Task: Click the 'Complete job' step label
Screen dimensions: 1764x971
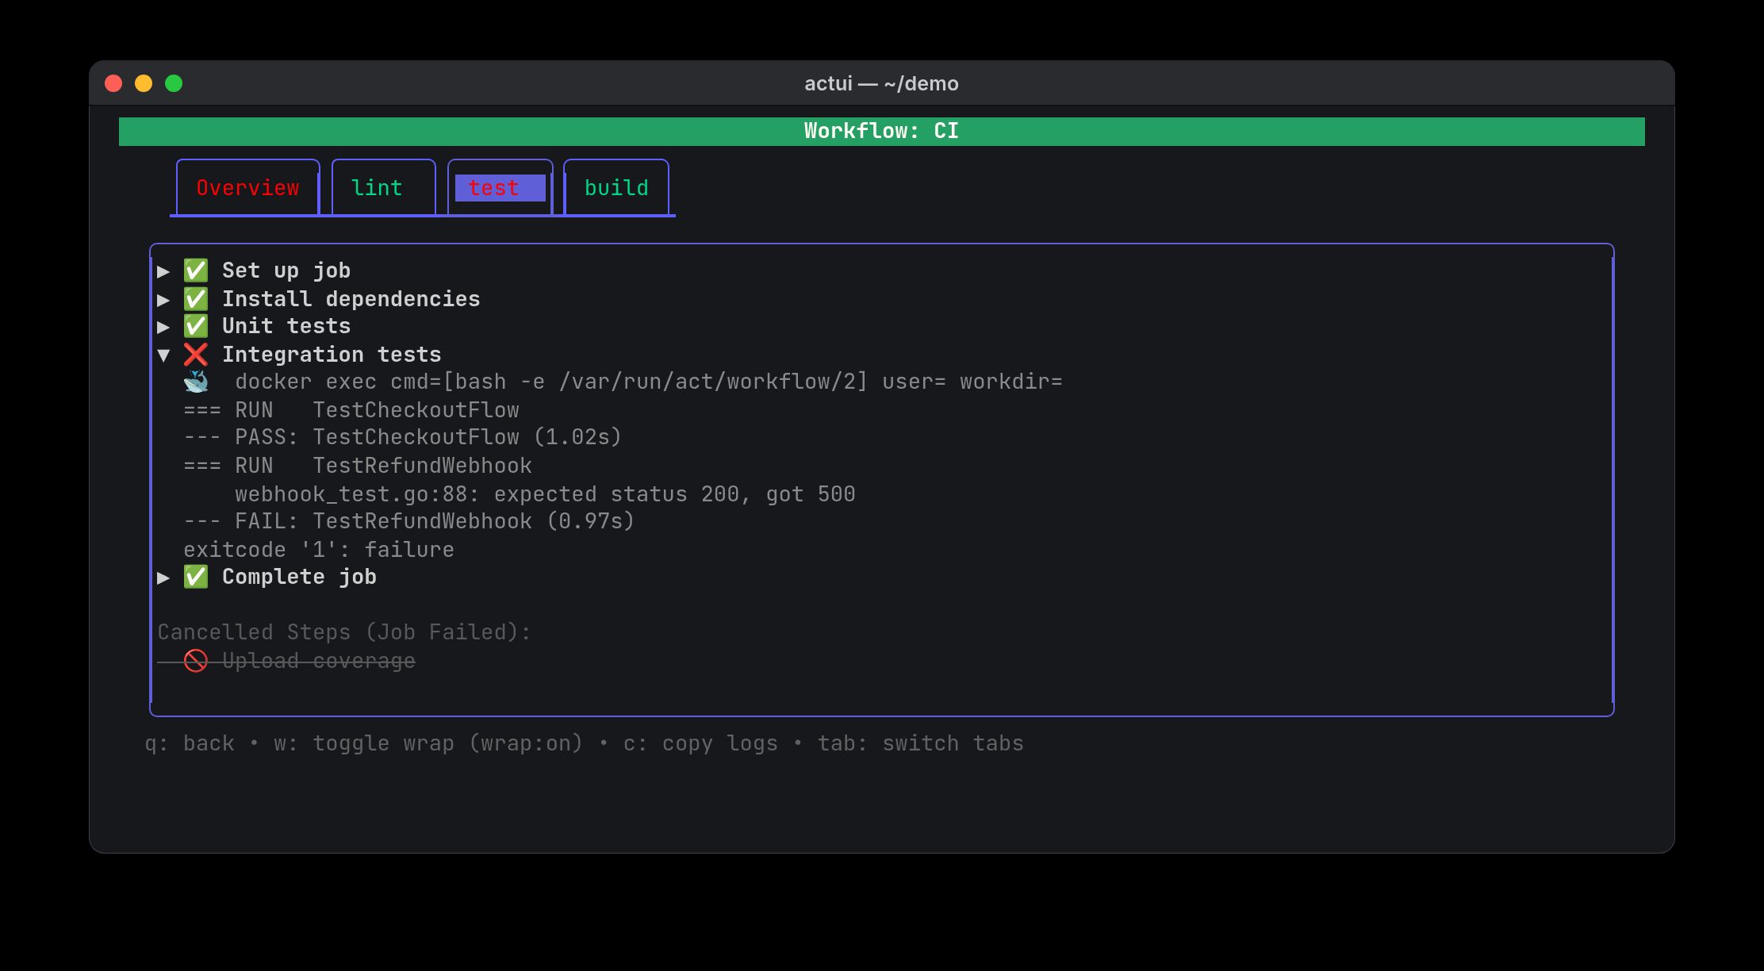Action: tap(299, 577)
